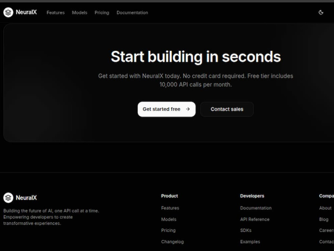Click the '10,000 API calls per month' text
334x251 pixels.
pyautogui.click(x=195, y=85)
